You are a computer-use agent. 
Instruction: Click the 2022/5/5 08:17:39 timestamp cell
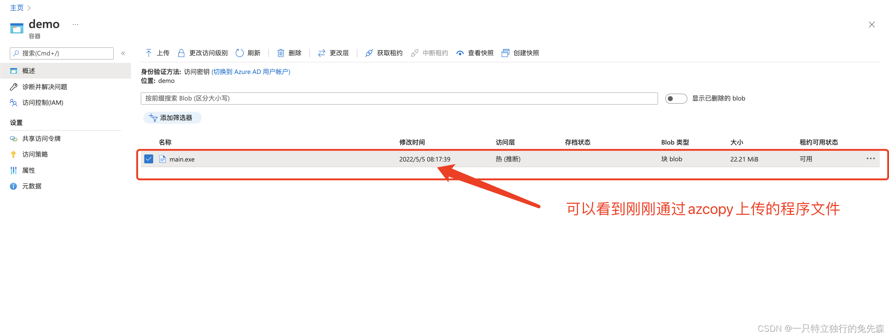click(424, 159)
